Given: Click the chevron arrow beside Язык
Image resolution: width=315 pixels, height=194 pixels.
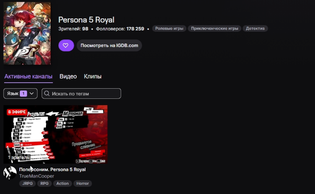Looking at the screenshot, I should [32, 94].
